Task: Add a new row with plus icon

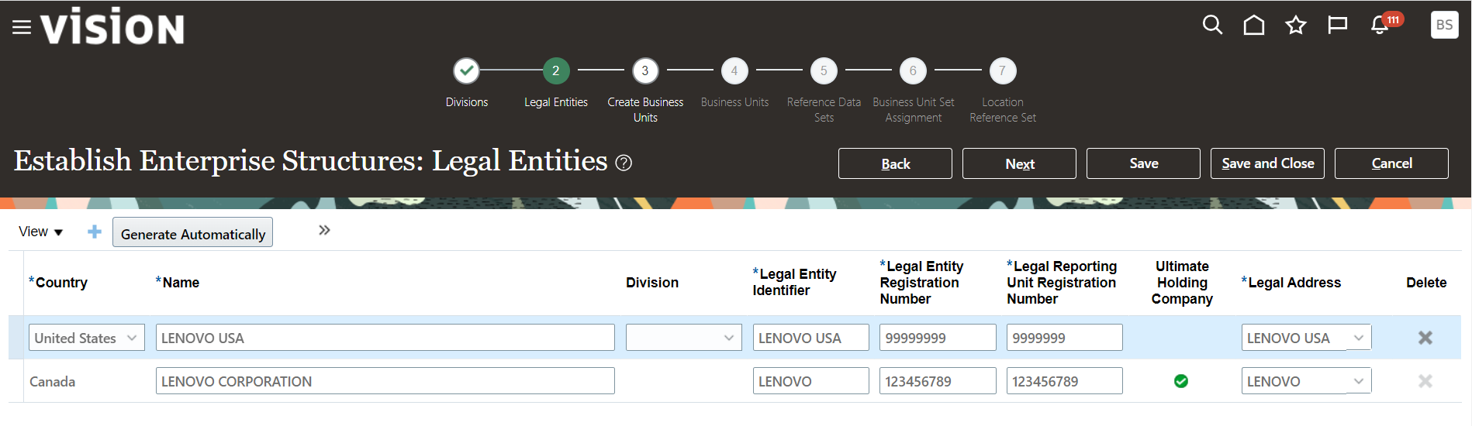Action: click(x=95, y=232)
